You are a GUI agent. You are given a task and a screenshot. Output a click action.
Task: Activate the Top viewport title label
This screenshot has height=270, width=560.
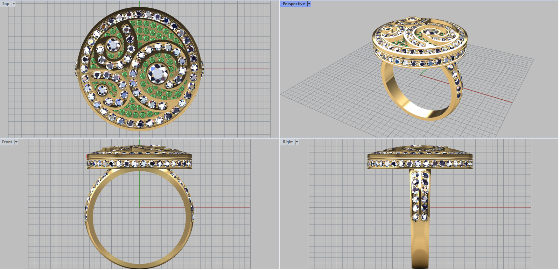coord(6,4)
